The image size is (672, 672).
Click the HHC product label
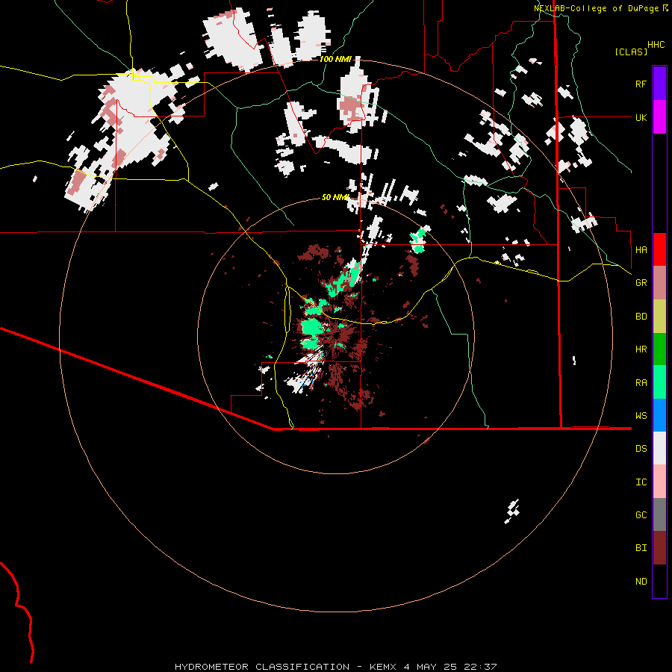click(x=656, y=45)
